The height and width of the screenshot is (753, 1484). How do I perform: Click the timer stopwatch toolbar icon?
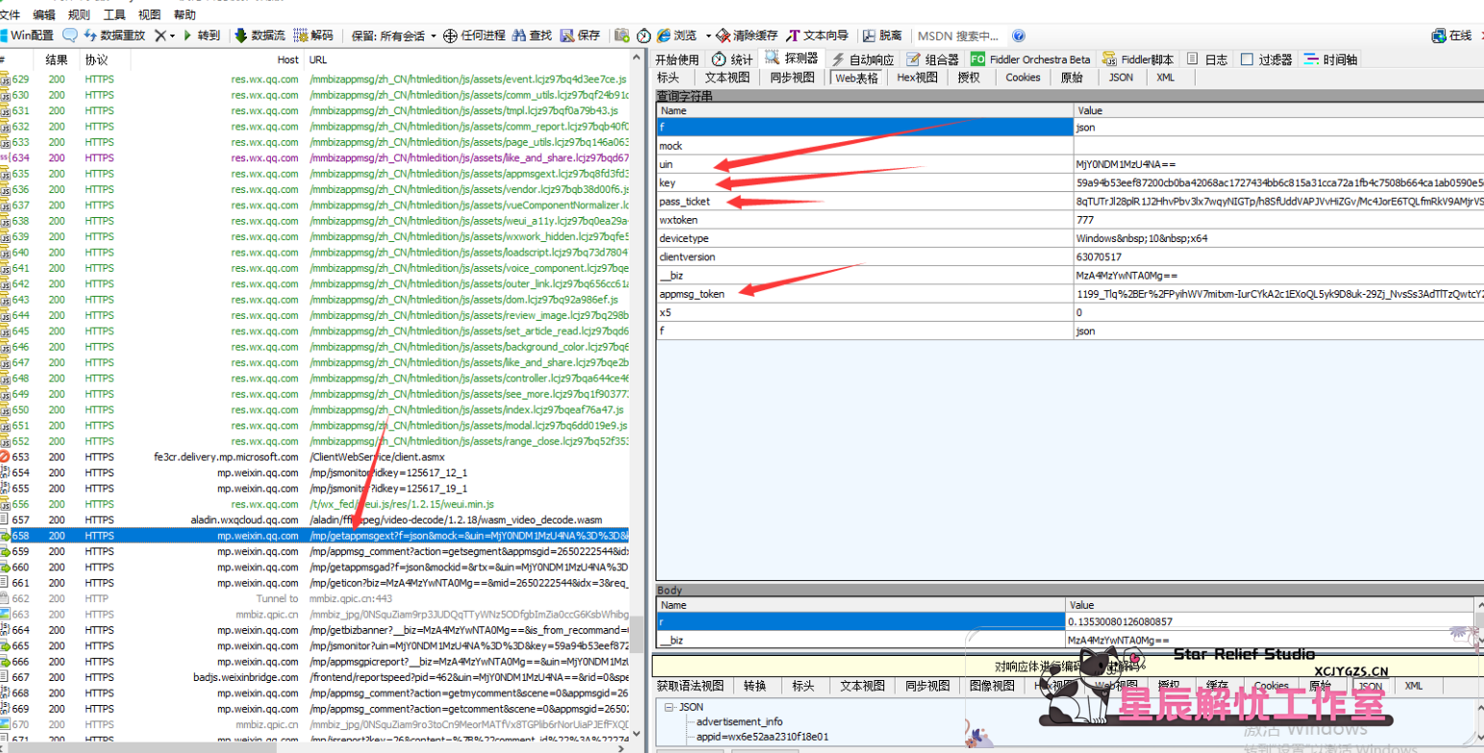644,36
